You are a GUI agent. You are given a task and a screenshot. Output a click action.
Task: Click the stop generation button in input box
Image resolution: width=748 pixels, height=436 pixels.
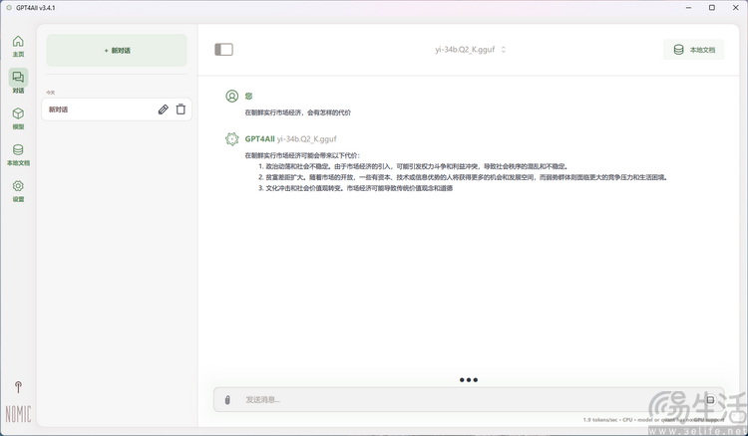710,400
